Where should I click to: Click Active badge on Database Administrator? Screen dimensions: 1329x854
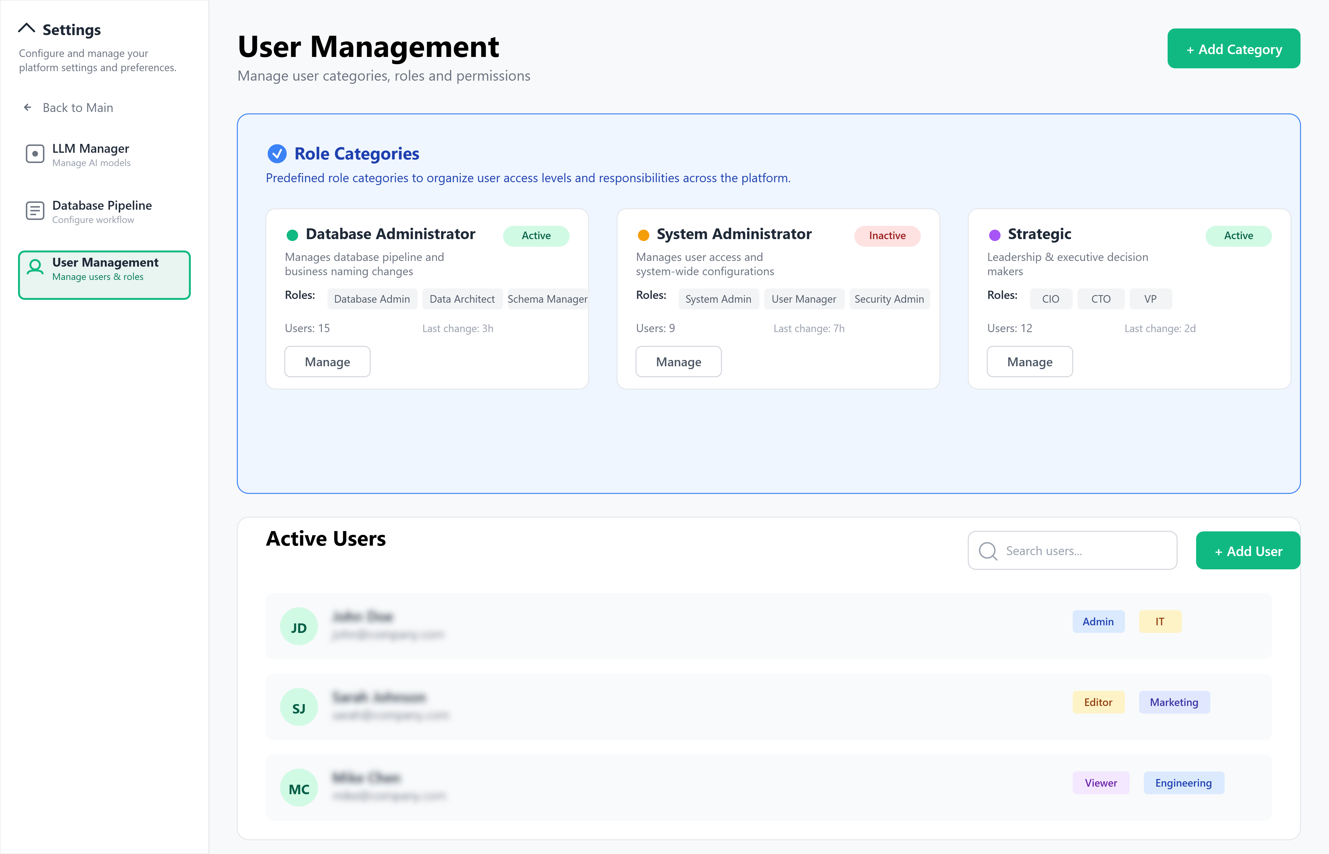pos(536,236)
